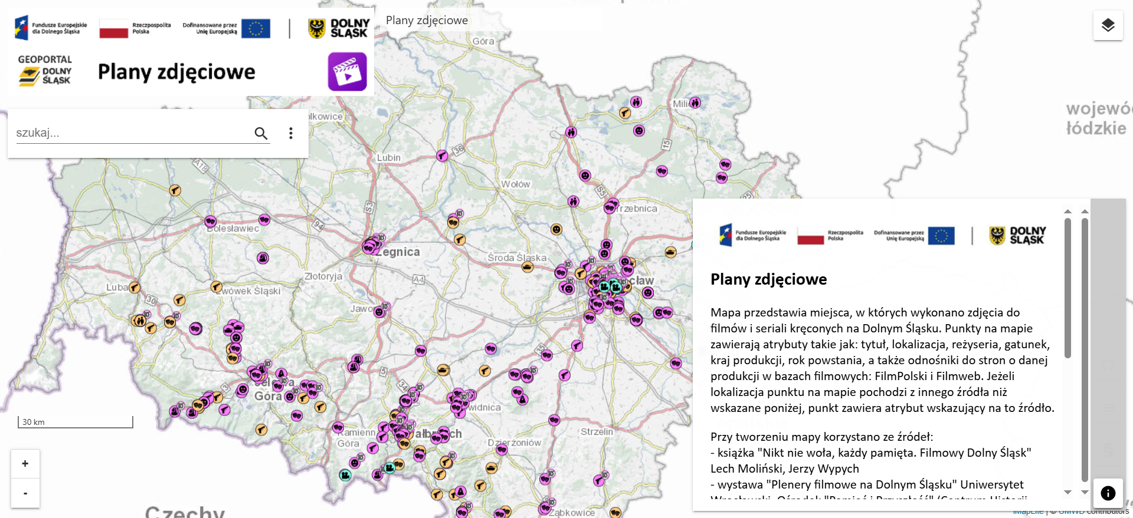Click the 'Plany zdjęciowe' title at top

pyautogui.click(x=427, y=20)
